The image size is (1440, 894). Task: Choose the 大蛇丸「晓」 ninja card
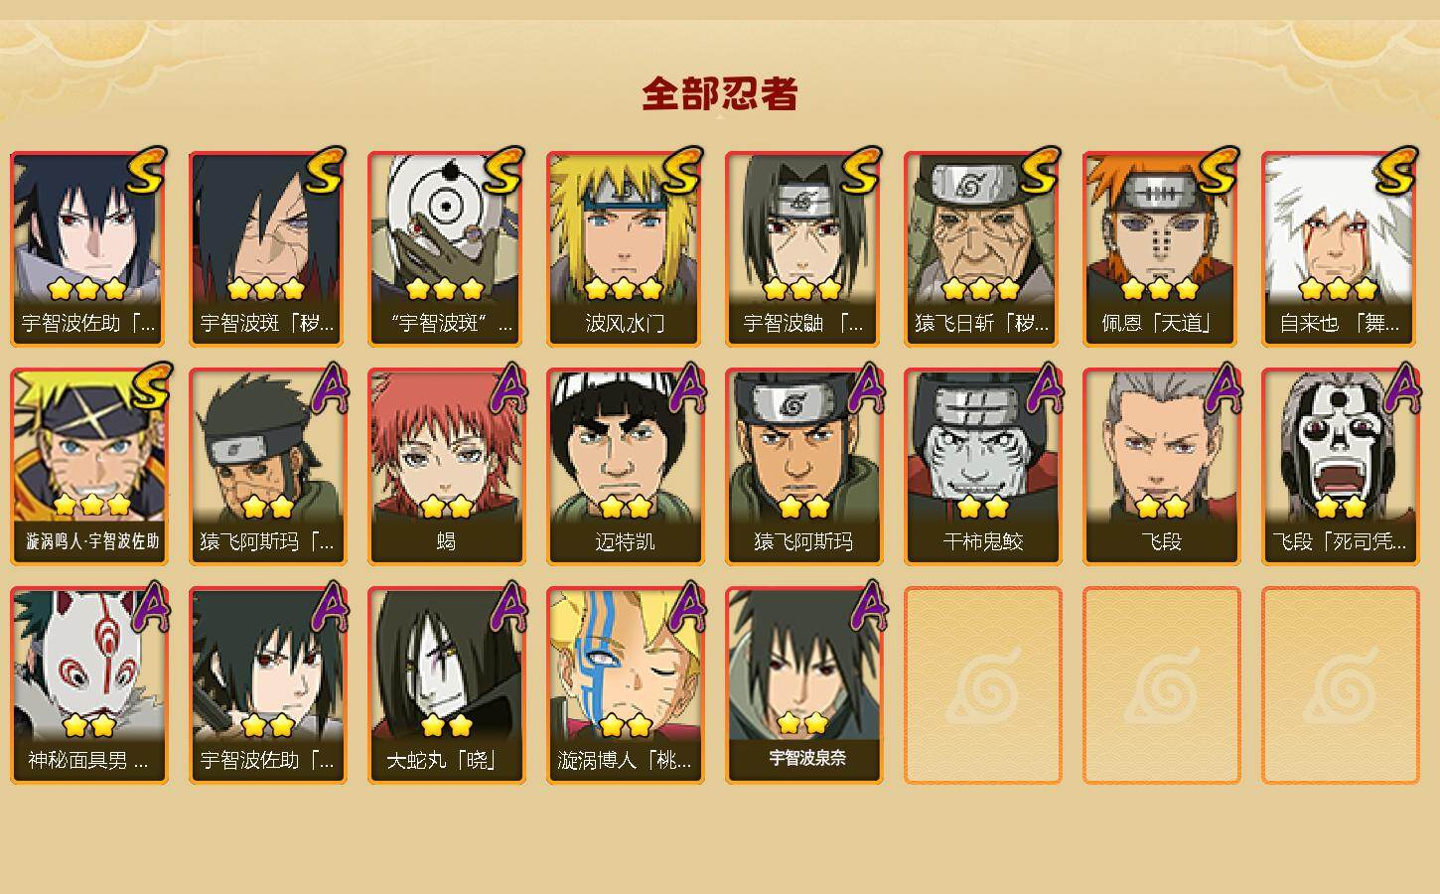click(x=446, y=685)
